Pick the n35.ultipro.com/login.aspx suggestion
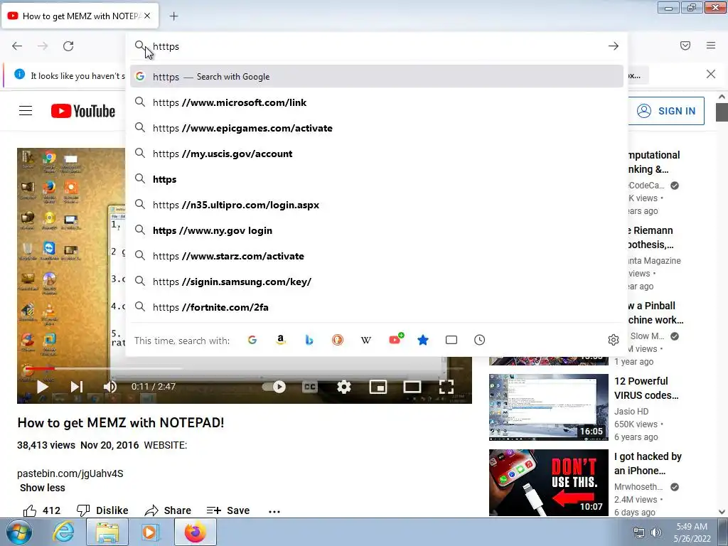728x546 pixels. [377, 205]
